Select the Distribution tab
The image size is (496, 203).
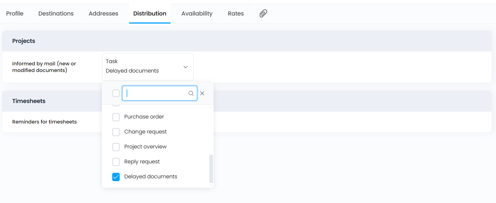click(150, 14)
